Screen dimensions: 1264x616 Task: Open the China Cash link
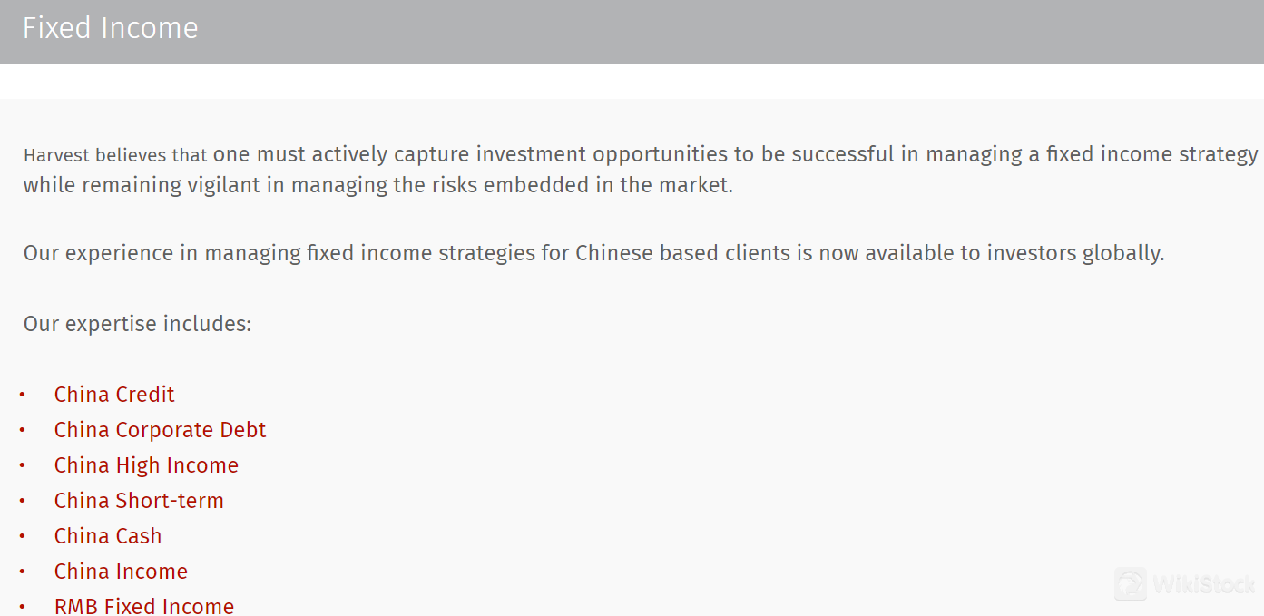pos(108,536)
